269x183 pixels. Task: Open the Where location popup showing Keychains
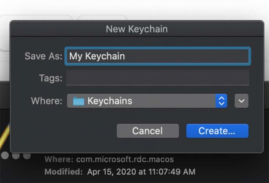(x=143, y=101)
